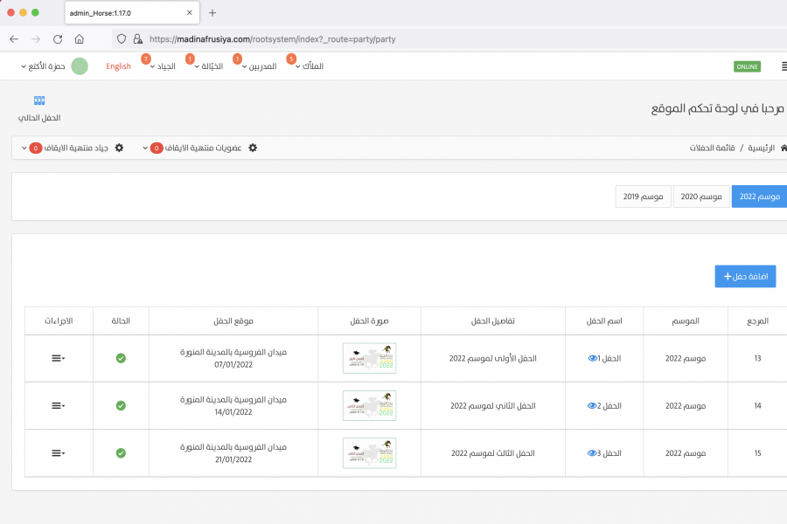Click the current party icon (الحفل الحالي)
787x524 pixels.
click(38, 100)
